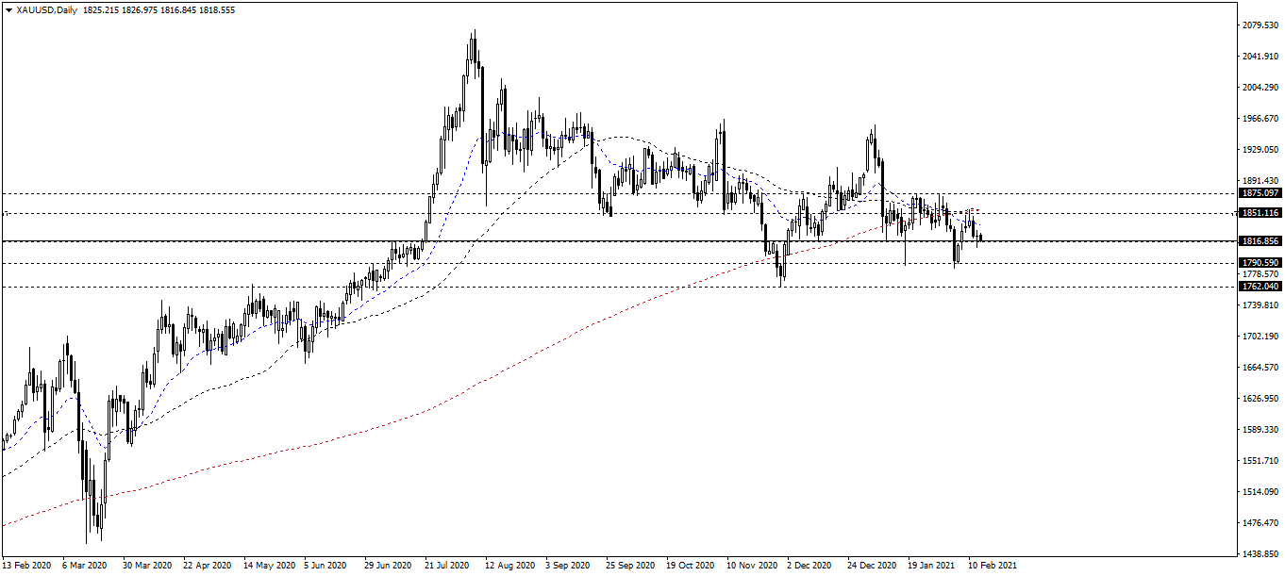This screenshot has height=576, width=1285.
Task: Click the 29 Jun 2020 date label
Action: click(x=388, y=567)
